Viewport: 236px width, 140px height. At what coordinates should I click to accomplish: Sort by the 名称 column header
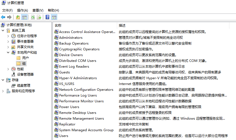[85, 25]
